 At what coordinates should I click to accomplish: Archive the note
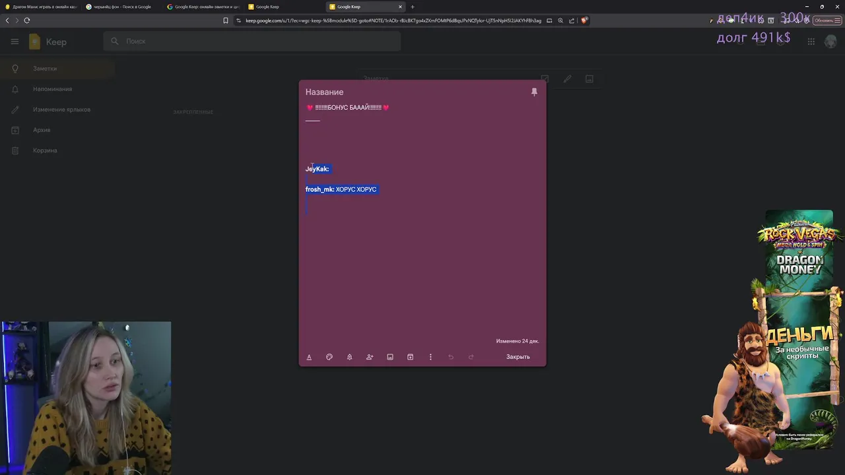click(x=410, y=357)
